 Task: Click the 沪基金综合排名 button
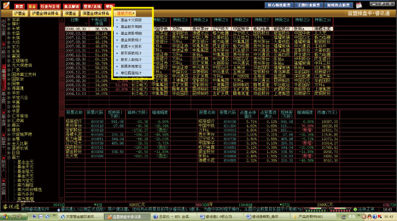point(45,13)
